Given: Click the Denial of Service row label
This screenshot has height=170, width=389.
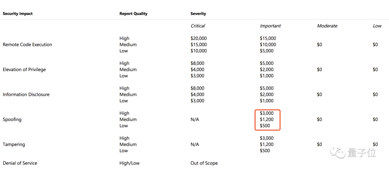Looking at the screenshot, I should [x=20, y=163].
